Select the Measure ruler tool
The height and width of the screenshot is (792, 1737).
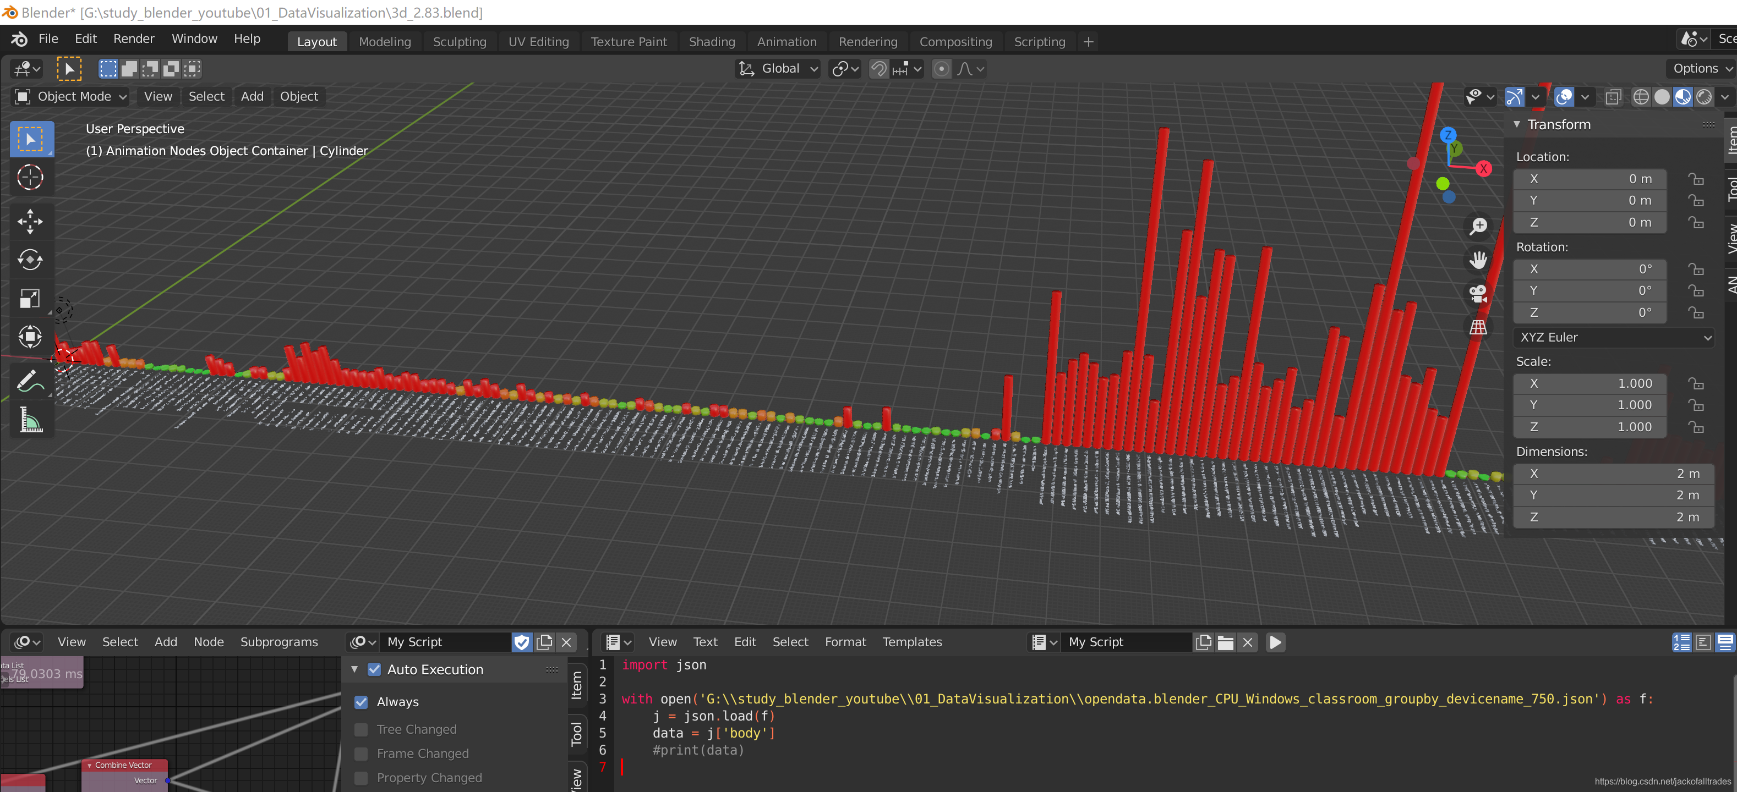pos(30,421)
